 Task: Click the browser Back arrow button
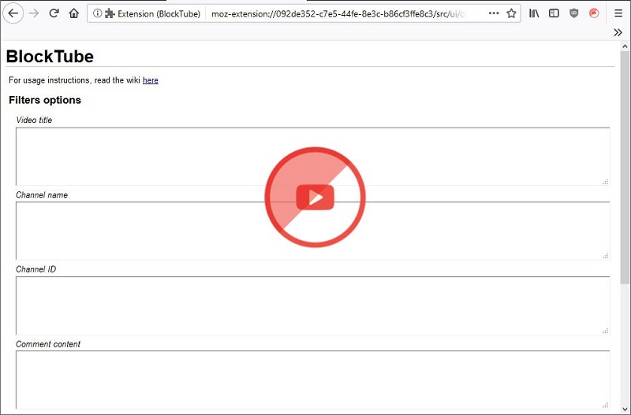click(13, 13)
